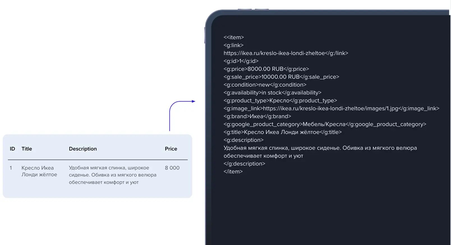Screen dimensions: 451x245
Task: Click the g:availability in stock line
Action: click(272, 92)
